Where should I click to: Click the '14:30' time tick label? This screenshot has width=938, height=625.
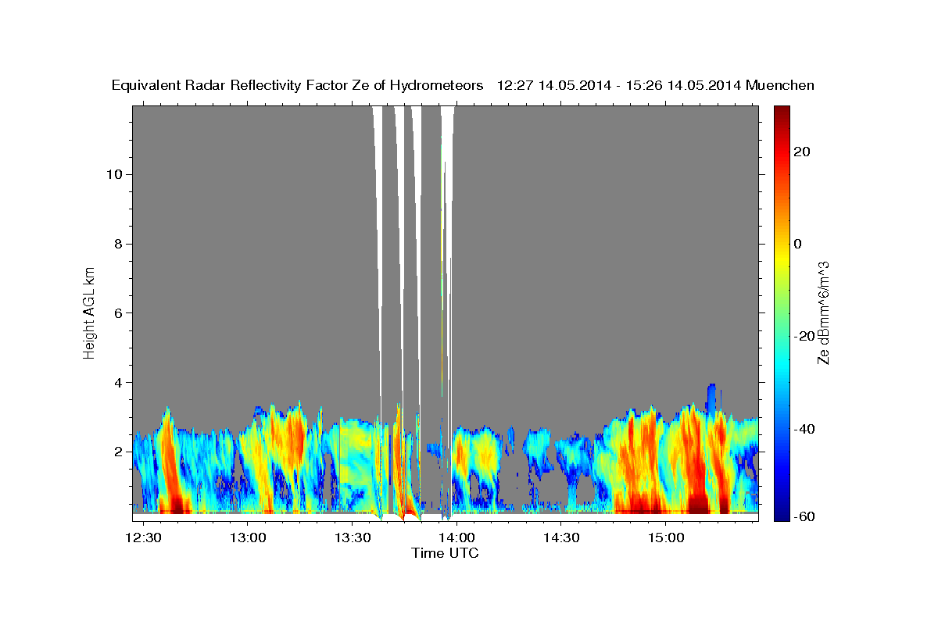point(561,537)
